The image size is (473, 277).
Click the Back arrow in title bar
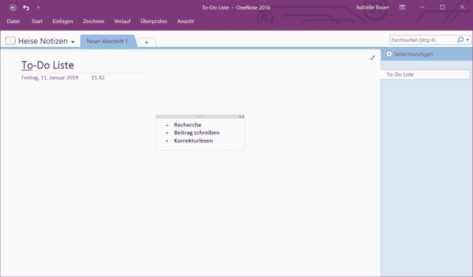point(12,7)
